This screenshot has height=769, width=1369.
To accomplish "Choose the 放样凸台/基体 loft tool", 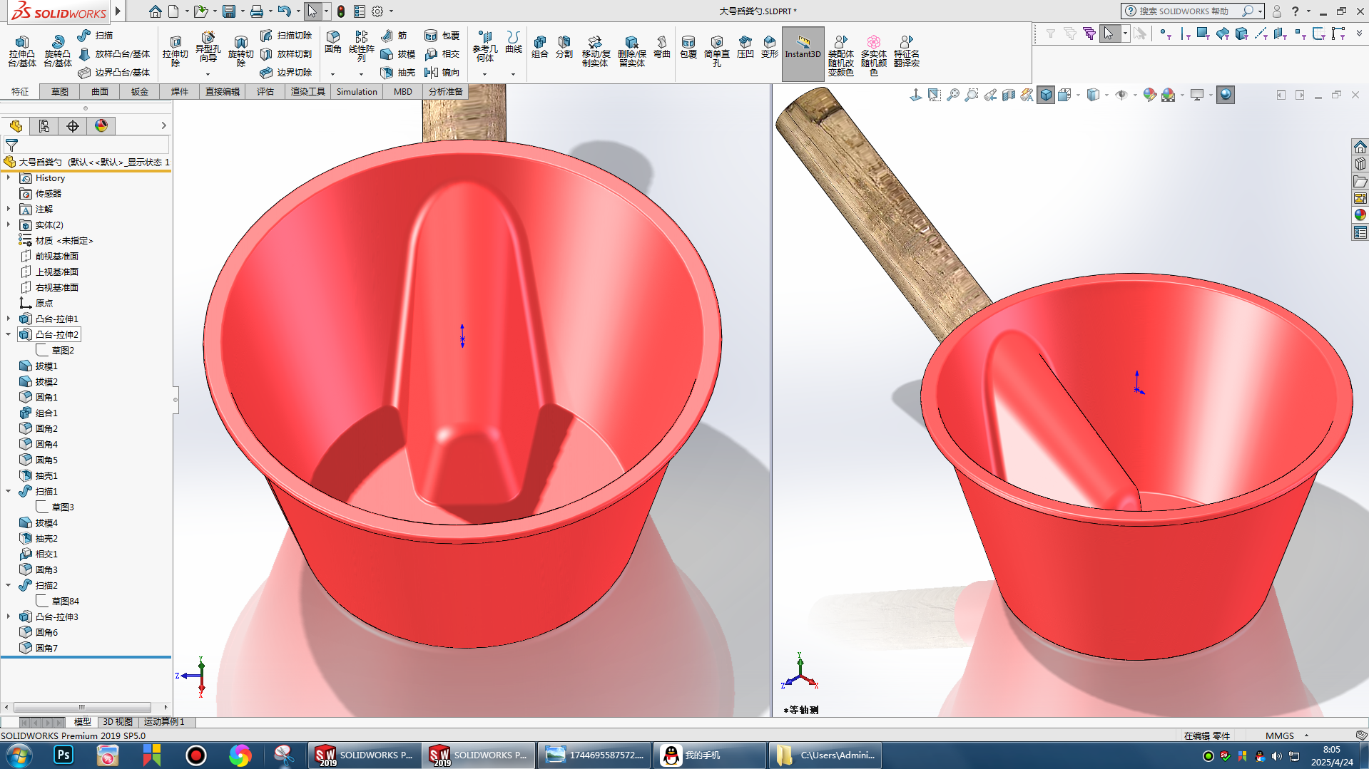I will point(114,54).
